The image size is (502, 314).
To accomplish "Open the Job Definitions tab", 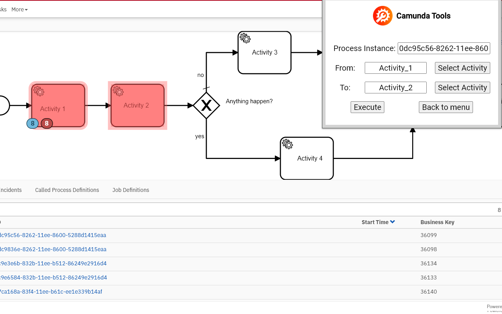I will point(131,190).
